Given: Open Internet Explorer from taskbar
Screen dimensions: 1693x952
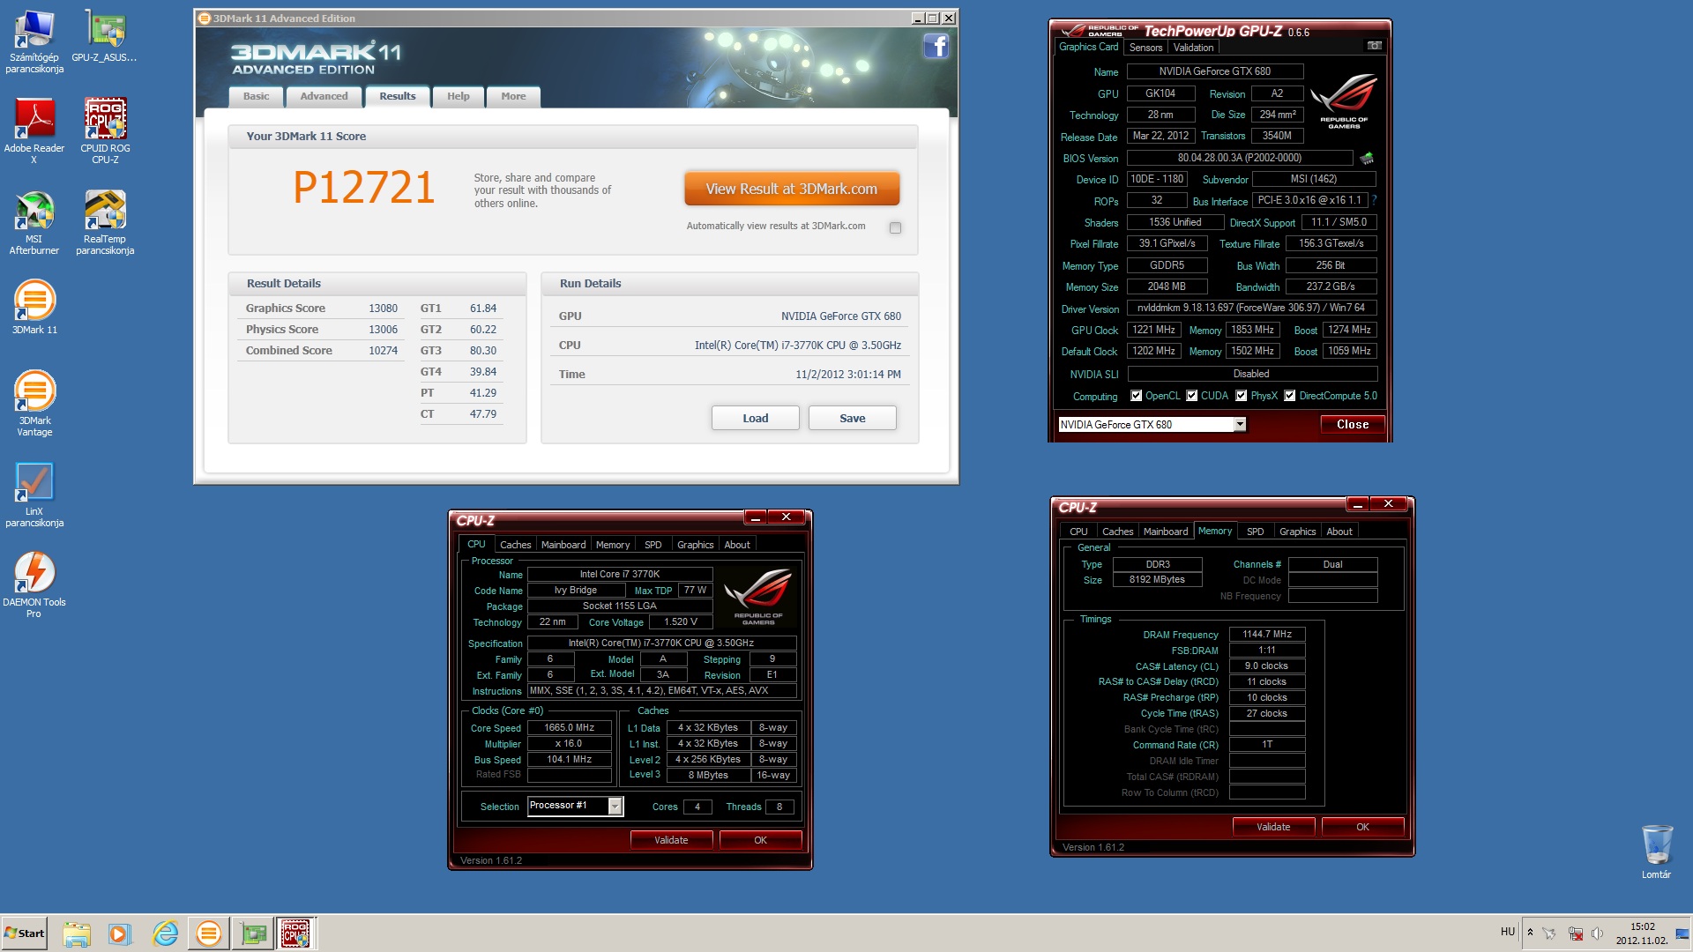Looking at the screenshot, I should click(165, 933).
